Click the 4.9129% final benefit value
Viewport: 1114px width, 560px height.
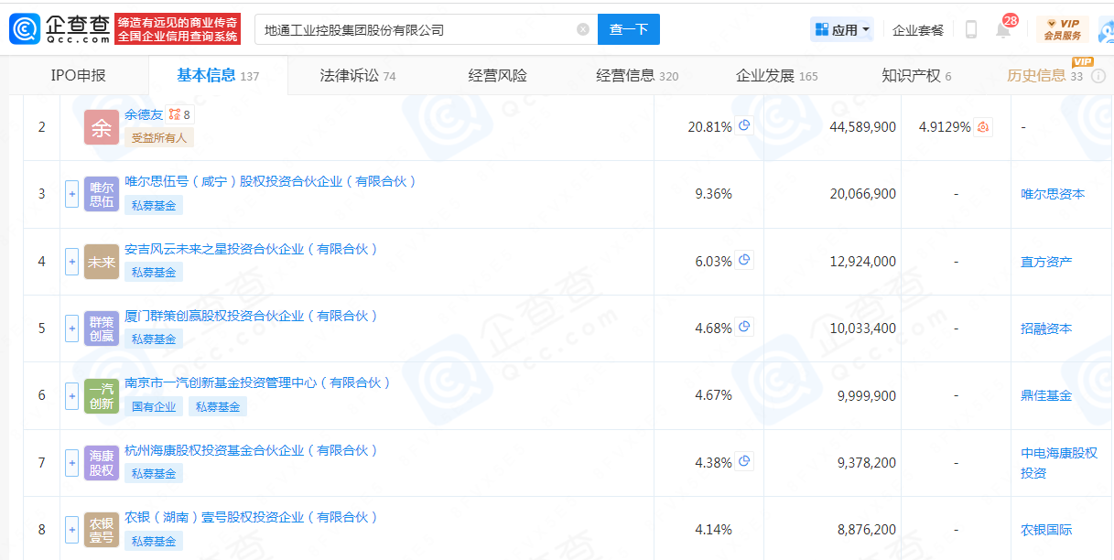945,127
